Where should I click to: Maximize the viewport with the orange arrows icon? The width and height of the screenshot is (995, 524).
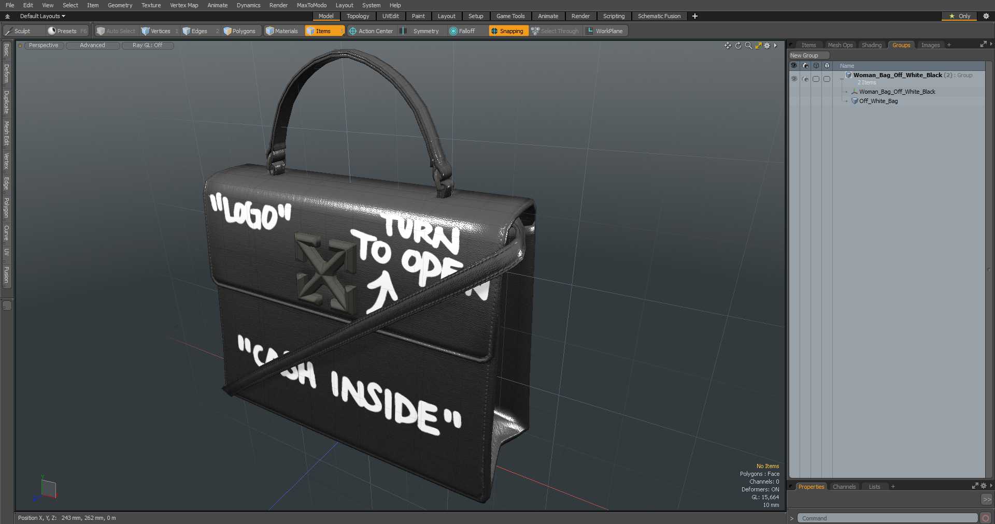click(x=758, y=46)
